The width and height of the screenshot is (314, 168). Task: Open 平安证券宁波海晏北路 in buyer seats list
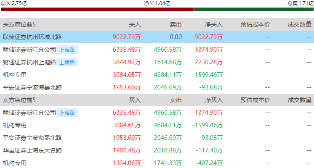click(32, 87)
